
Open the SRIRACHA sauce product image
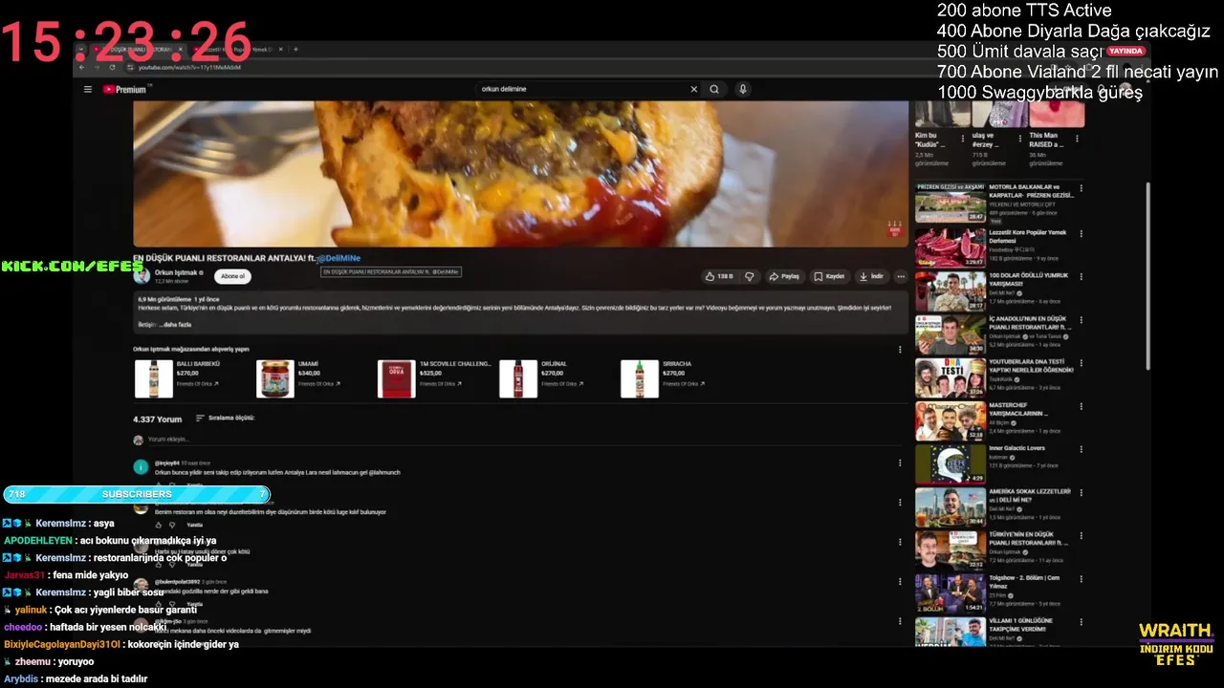pos(639,378)
